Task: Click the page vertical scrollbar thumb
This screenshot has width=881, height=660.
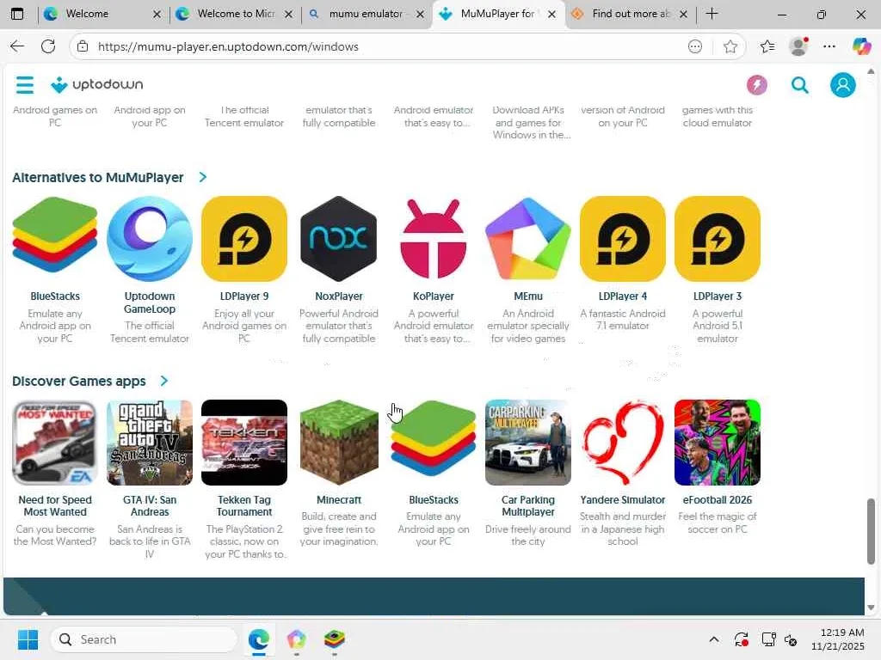Action: [x=871, y=531]
